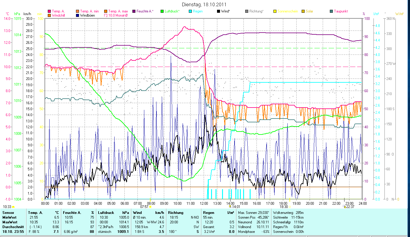Click the moon marker at 22:37

pyautogui.click(x=344, y=206)
